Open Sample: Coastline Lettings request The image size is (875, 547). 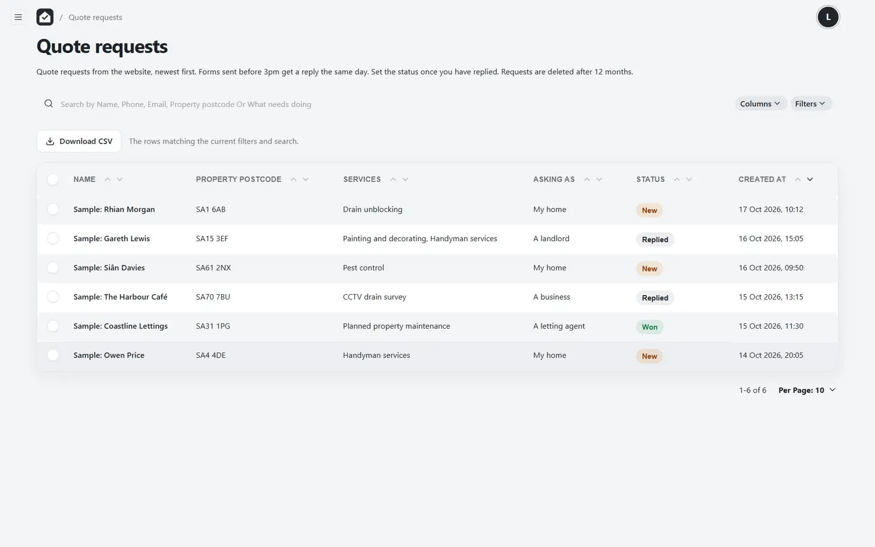[120, 326]
